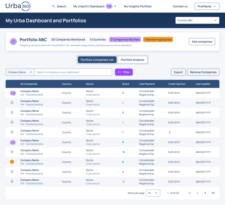Image resolution: width=225 pixels, height=205 pixels.
Task: Sort by Late Payment column header
Action: 147,84
